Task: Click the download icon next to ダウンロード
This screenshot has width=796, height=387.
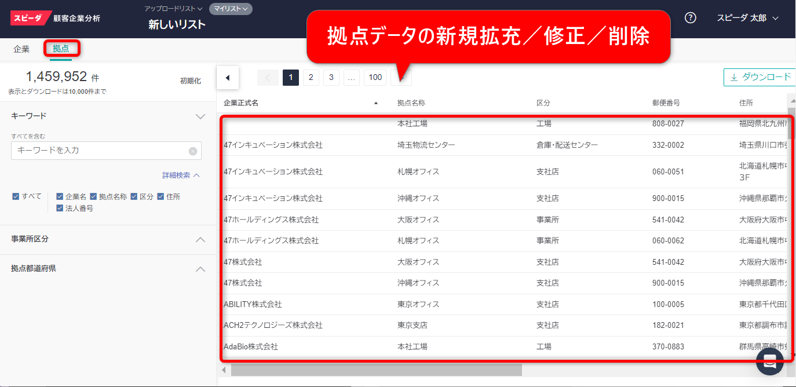Action: 735,76
